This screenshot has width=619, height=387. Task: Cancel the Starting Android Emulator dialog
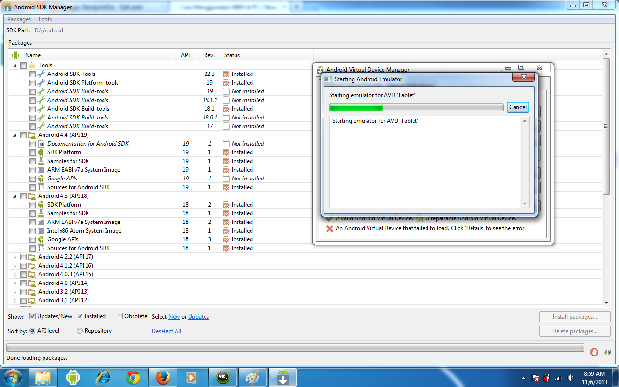pos(518,107)
